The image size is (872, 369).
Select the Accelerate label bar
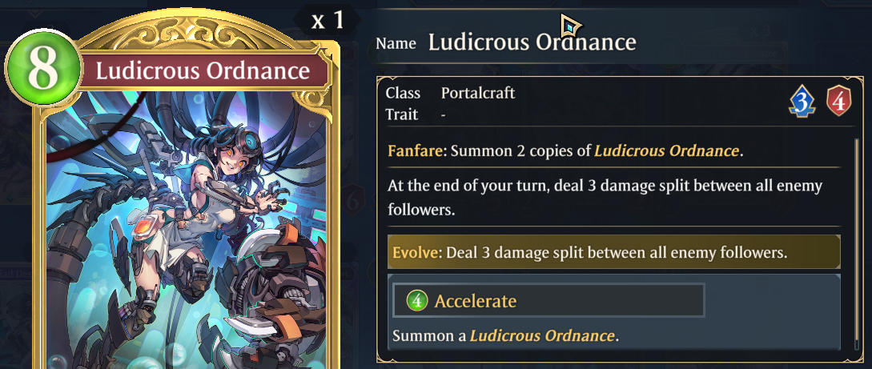549,301
